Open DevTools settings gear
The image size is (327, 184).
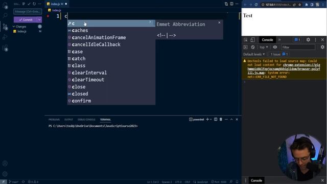coord(308,40)
